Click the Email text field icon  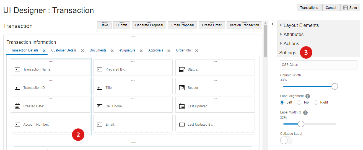[100, 125]
